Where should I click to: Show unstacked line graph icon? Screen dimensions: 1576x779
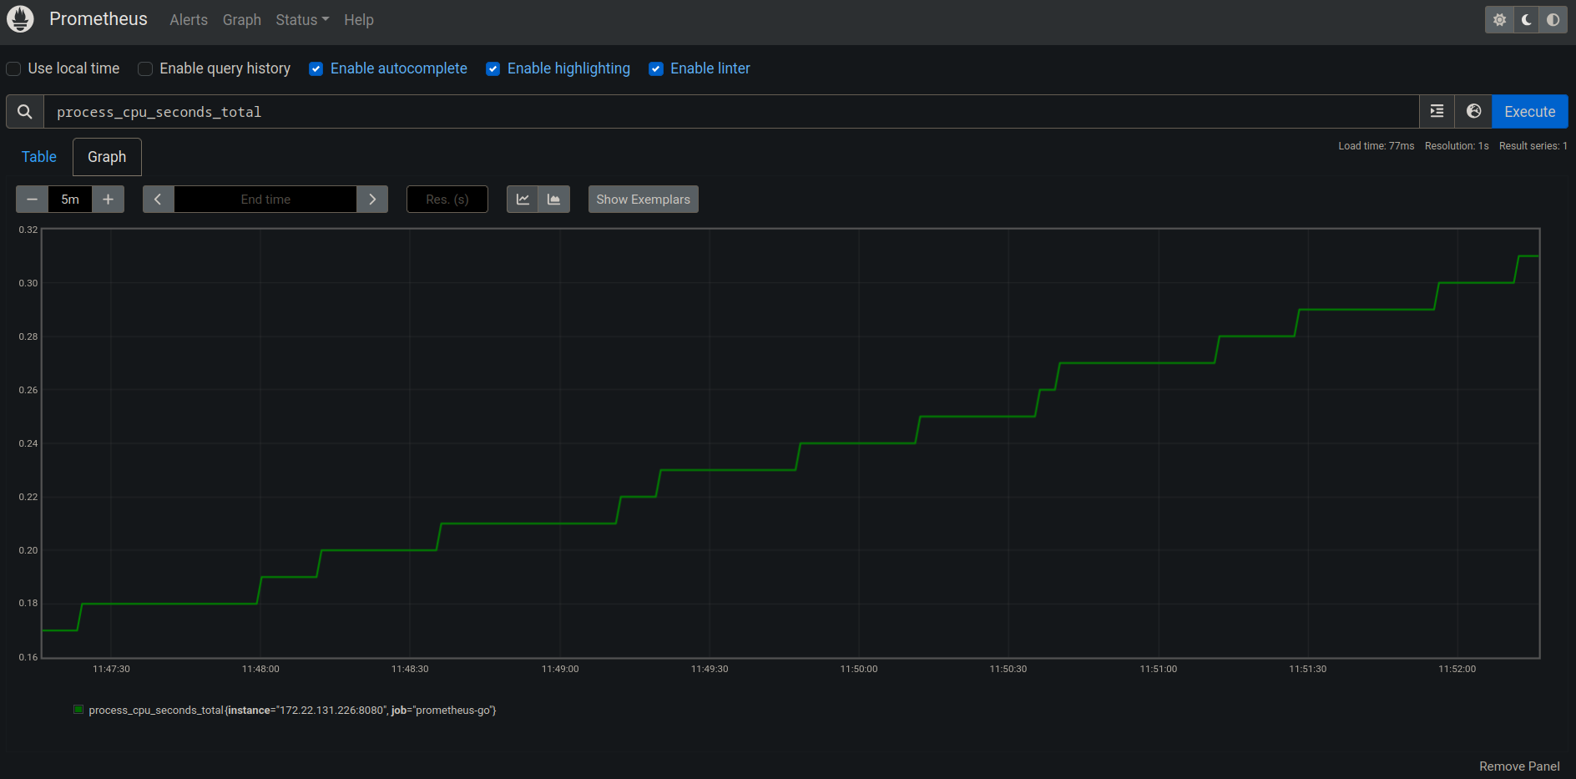523,200
